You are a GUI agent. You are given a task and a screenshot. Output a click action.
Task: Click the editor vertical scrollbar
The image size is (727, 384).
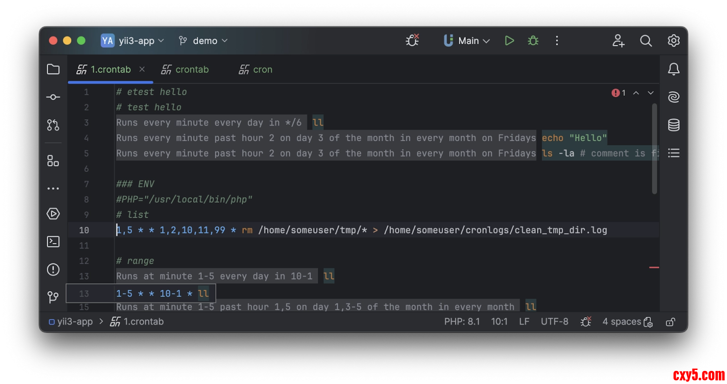tap(654, 149)
